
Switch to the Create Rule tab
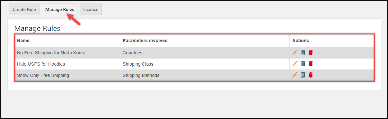(24, 9)
